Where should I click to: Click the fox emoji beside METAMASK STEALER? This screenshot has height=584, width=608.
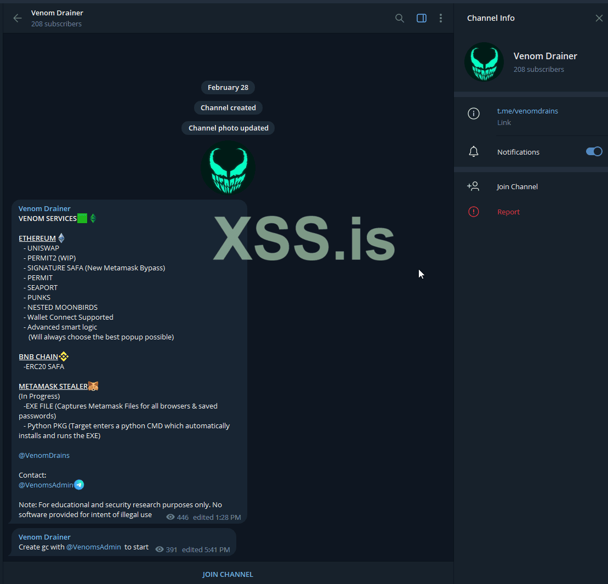(x=93, y=386)
